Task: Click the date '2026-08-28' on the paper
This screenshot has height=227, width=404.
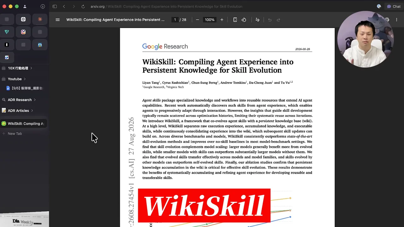Action: click(x=303, y=49)
